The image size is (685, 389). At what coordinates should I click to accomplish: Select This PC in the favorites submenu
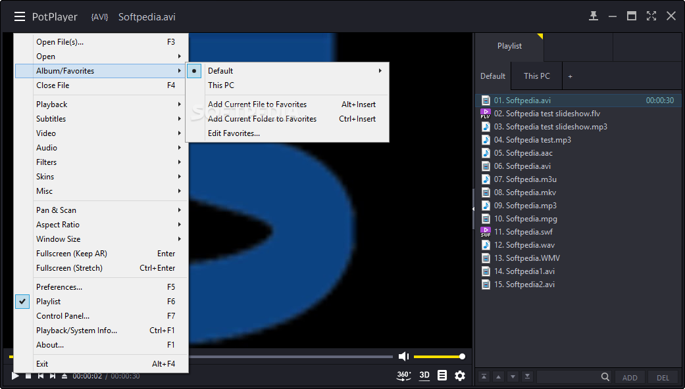coord(288,85)
